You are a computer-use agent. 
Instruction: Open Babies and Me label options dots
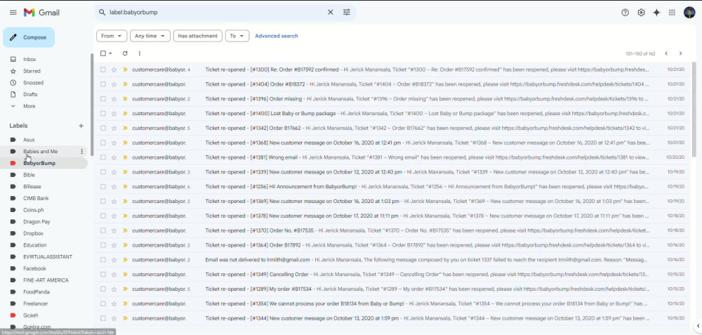[x=81, y=152]
